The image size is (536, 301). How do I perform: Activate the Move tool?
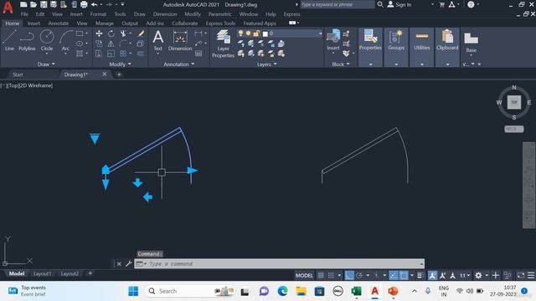click(99, 33)
